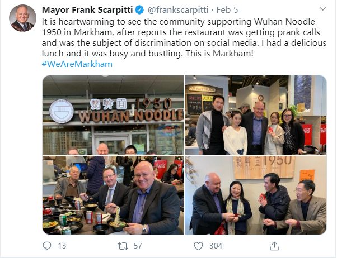Click the reply speech bubble icon
337x258 pixels.
pos(47,246)
